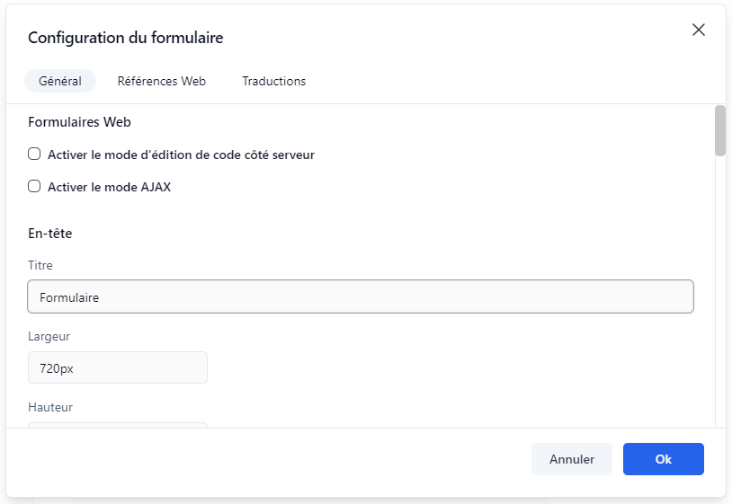Screen dimensions: 732x504
Task: Click the dialog's vertical scrollbar thumb
Action: [x=719, y=131]
